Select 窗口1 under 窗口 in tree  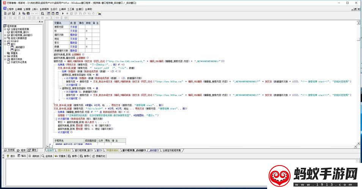point(17,50)
